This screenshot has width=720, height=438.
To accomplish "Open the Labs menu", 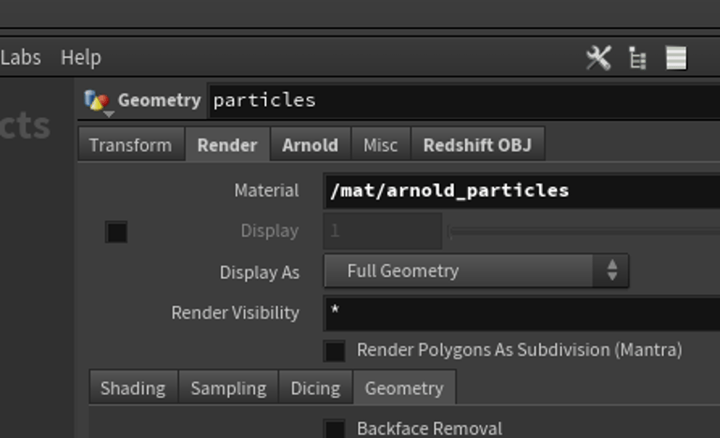I will pos(21,58).
